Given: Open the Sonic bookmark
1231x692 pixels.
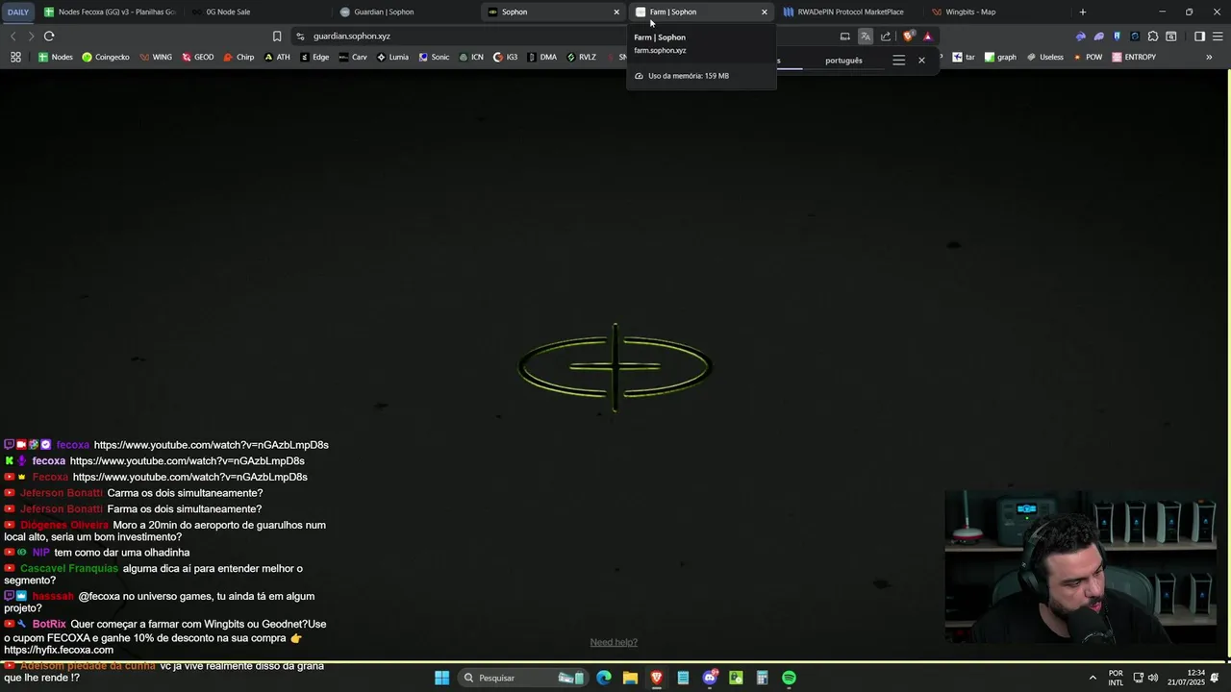Looking at the screenshot, I should (434, 57).
